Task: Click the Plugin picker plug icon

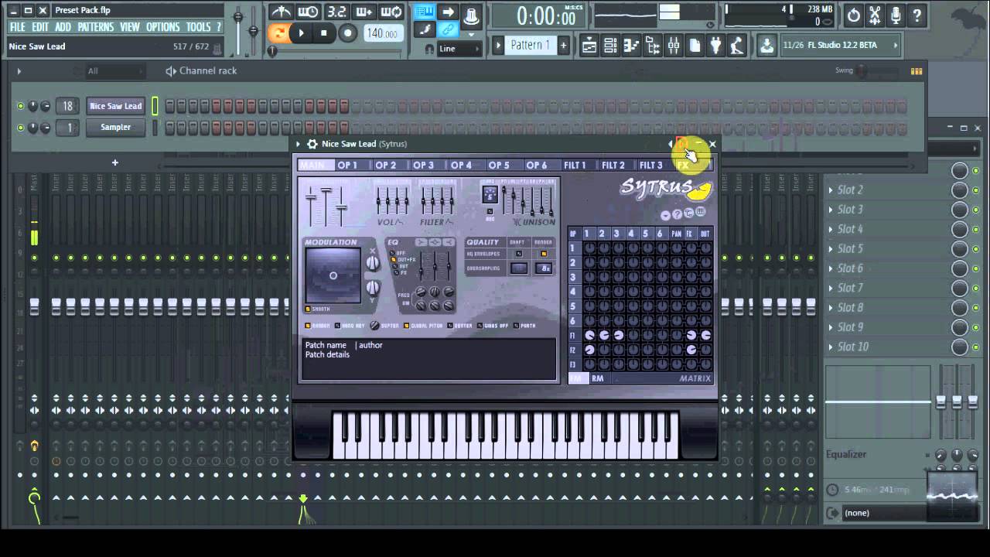Action: [716, 46]
